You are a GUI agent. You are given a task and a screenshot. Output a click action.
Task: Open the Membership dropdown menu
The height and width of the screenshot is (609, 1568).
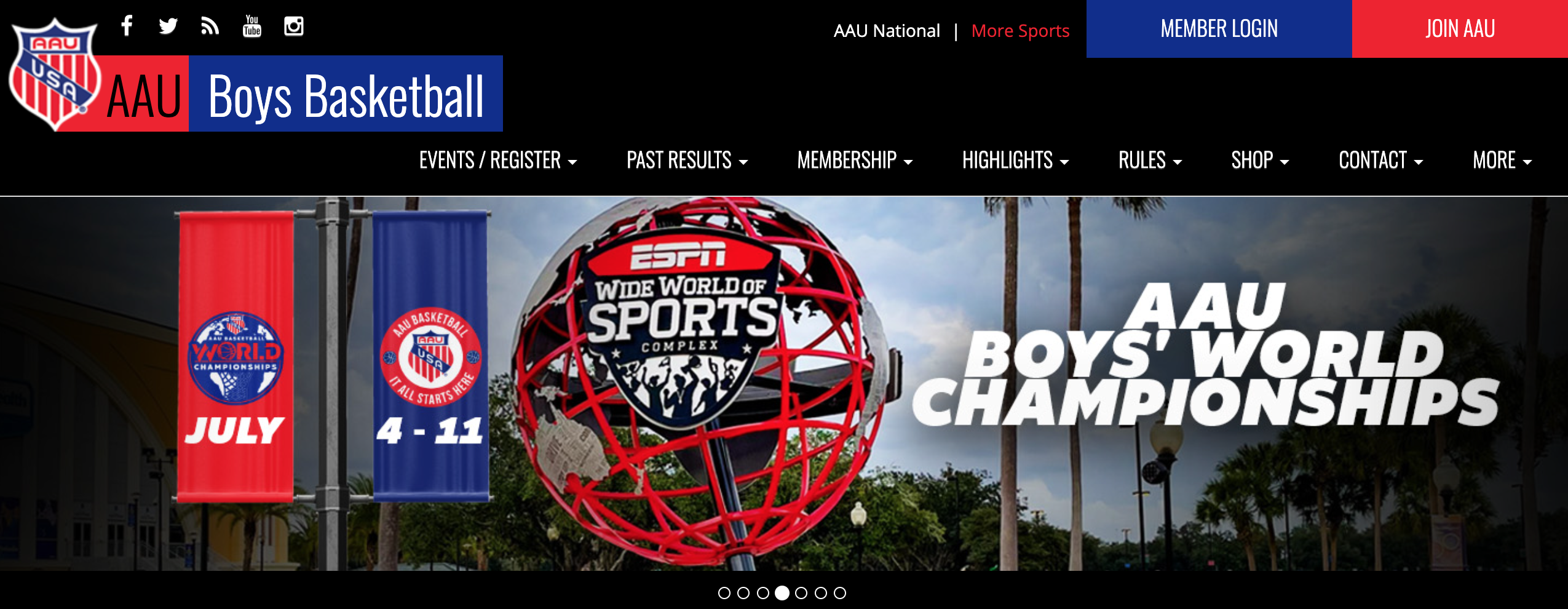[x=855, y=161]
